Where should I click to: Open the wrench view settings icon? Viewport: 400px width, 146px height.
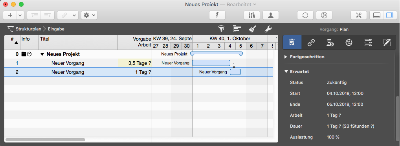[268, 29]
